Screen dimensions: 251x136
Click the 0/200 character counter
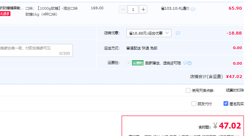(x=65, y=54)
